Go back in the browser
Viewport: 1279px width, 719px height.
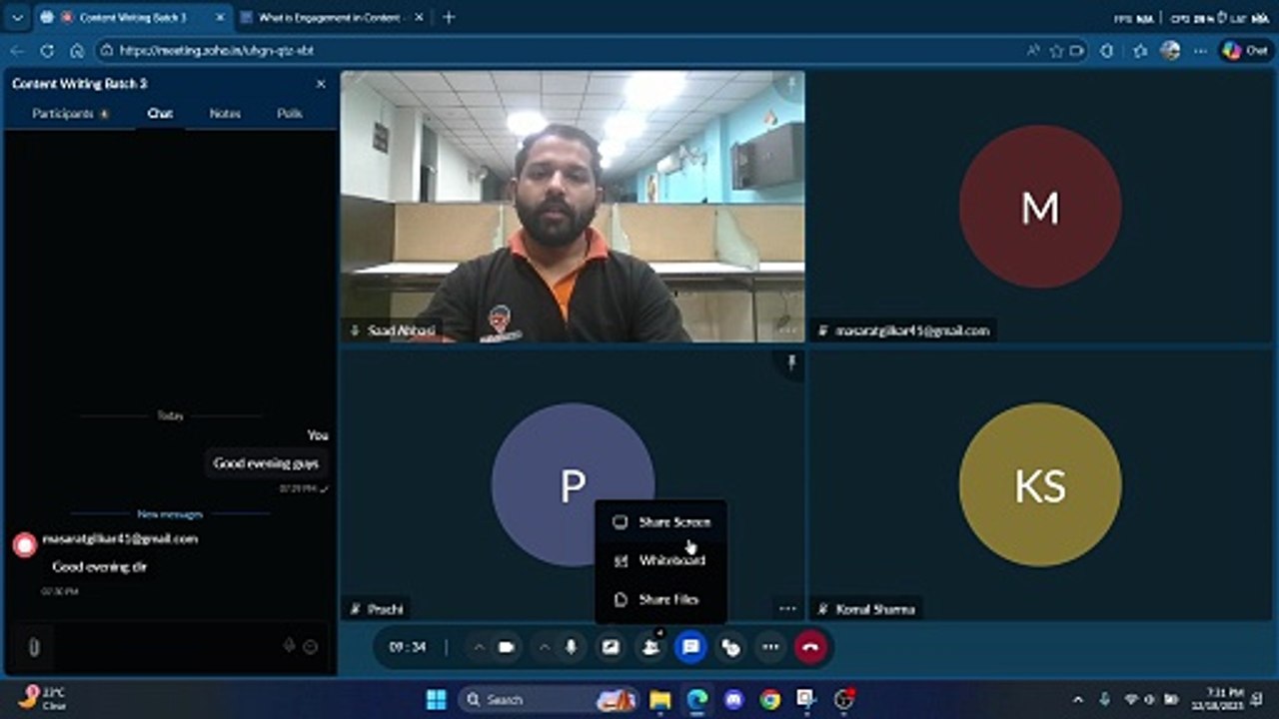click(x=16, y=50)
